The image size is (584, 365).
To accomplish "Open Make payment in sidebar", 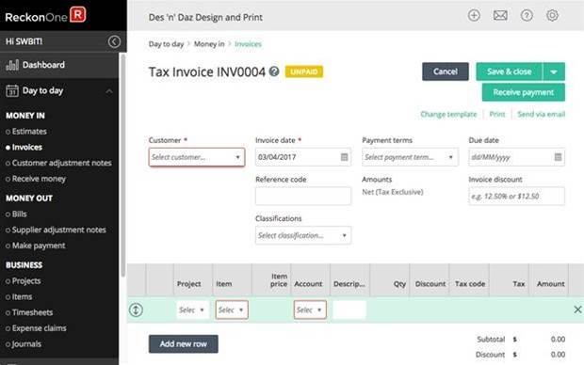I will point(39,246).
